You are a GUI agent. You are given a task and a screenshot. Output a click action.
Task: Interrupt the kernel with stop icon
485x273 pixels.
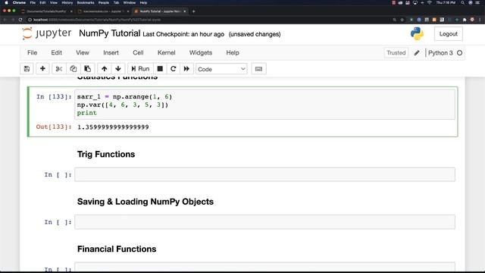click(160, 69)
